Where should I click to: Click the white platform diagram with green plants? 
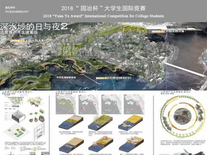[17, 132]
